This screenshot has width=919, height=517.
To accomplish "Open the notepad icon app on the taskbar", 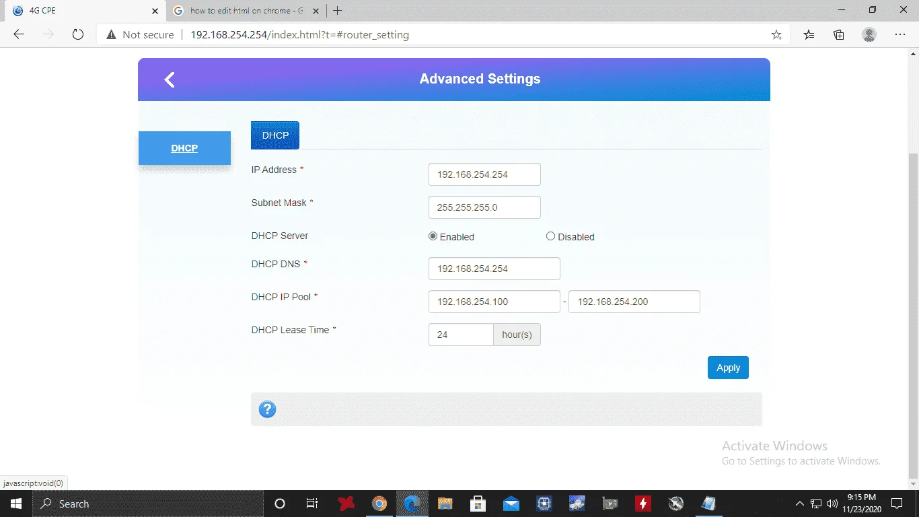I will (709, 504).
